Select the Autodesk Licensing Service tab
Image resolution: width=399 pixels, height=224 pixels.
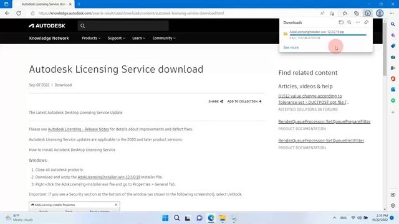point(44,4)
